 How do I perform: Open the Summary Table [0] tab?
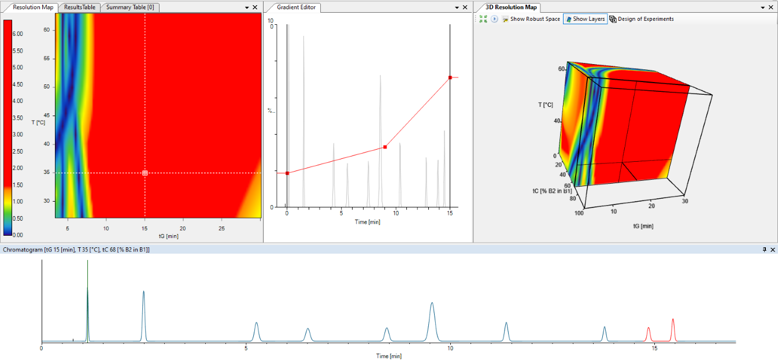tap(131, 7)
